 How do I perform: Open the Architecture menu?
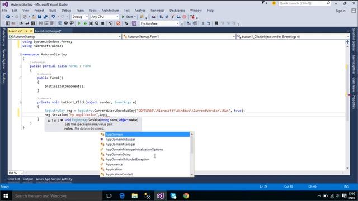[x=110, y=11]
